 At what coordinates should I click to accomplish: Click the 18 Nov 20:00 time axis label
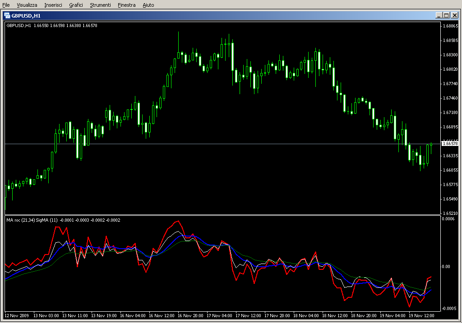364,316
